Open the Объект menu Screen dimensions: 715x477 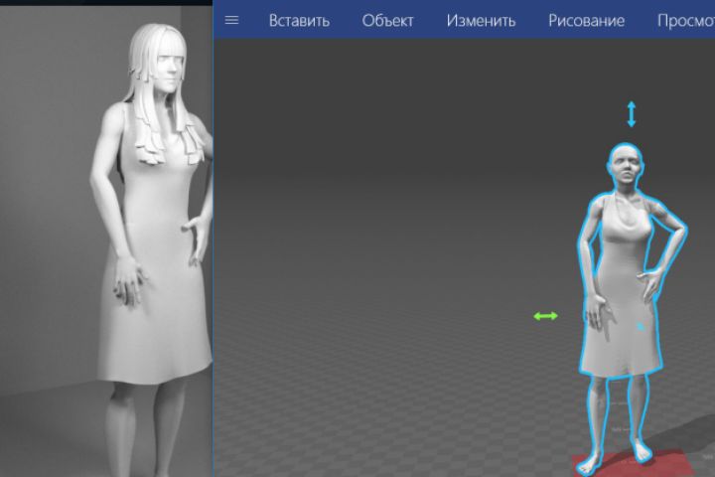387,21
